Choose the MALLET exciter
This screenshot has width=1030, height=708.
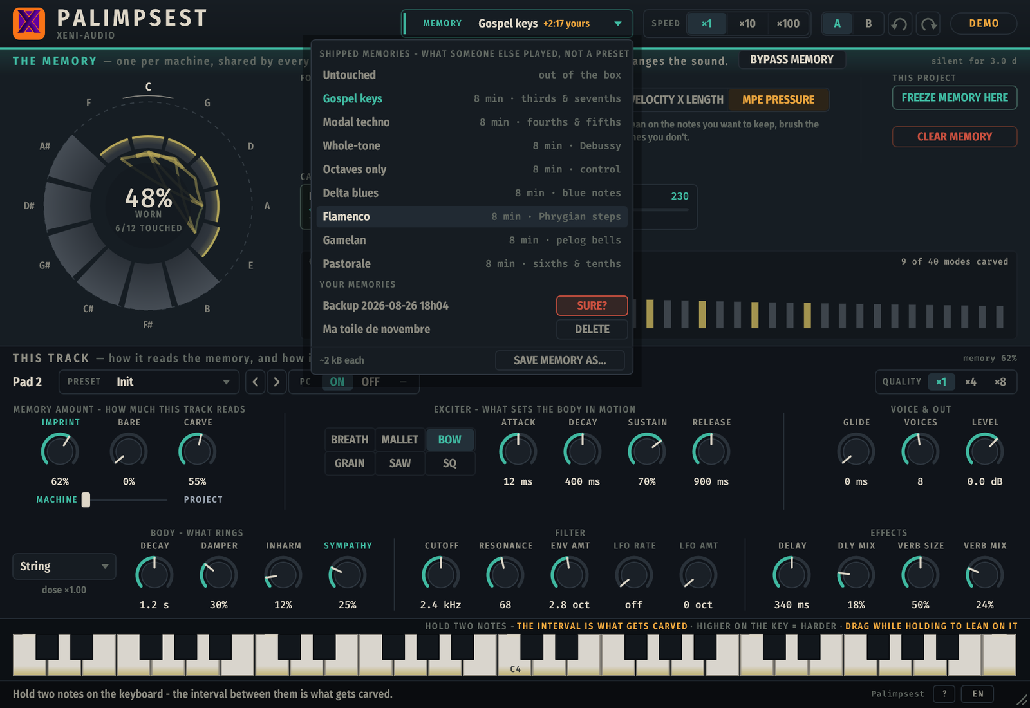400,440
